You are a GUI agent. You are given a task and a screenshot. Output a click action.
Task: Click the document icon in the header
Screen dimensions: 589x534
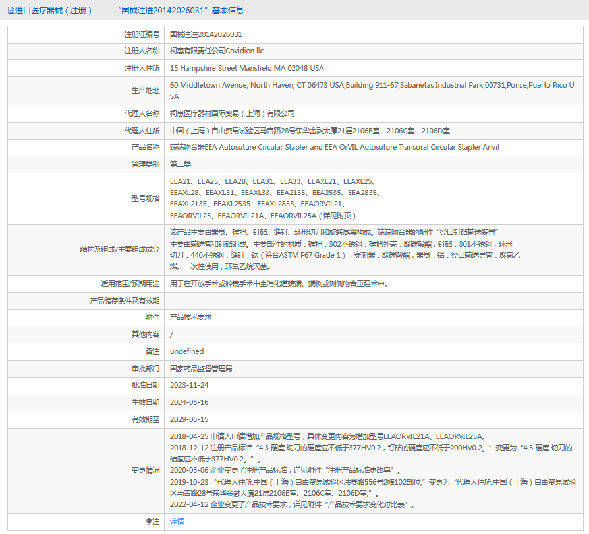coord(11,11)
